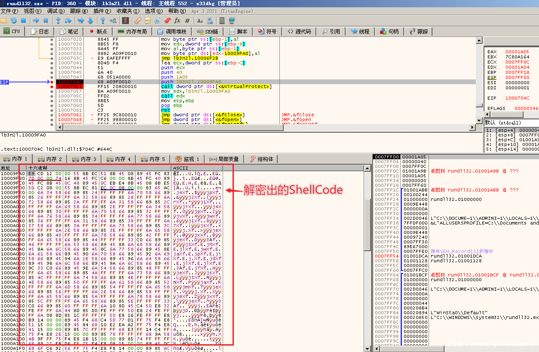The image size is (539, 352).
Task: Select the EAX register value 00001A05
Action: (x=518, y=52)
